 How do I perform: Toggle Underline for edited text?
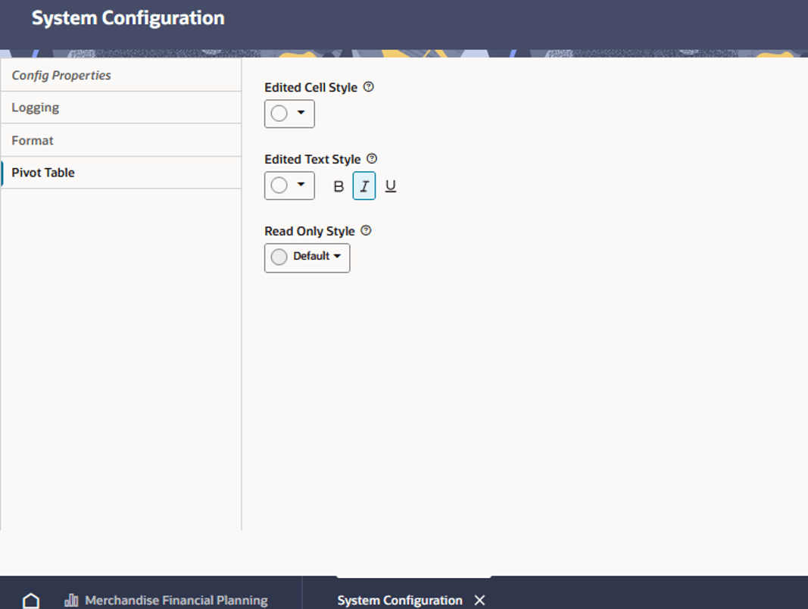coord(391,186)
